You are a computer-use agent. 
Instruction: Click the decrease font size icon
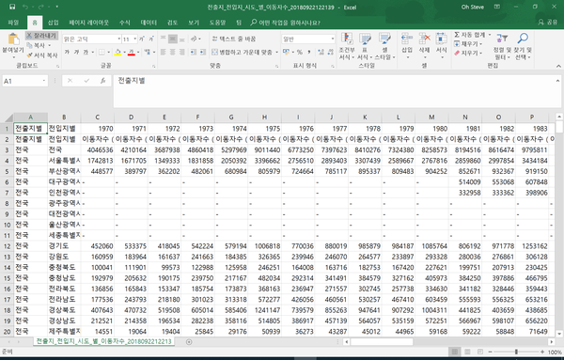(x=151, y=39)
